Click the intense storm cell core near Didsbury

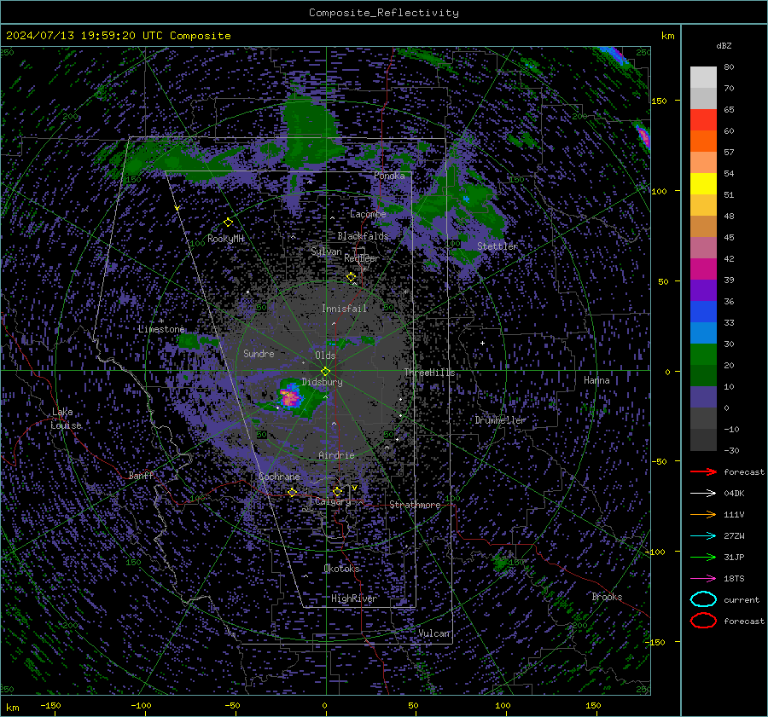pos(291,397)
